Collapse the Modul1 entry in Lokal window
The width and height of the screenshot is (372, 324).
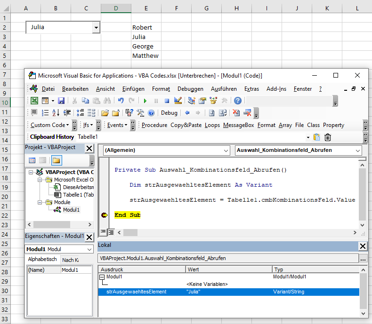coord(102,277)
